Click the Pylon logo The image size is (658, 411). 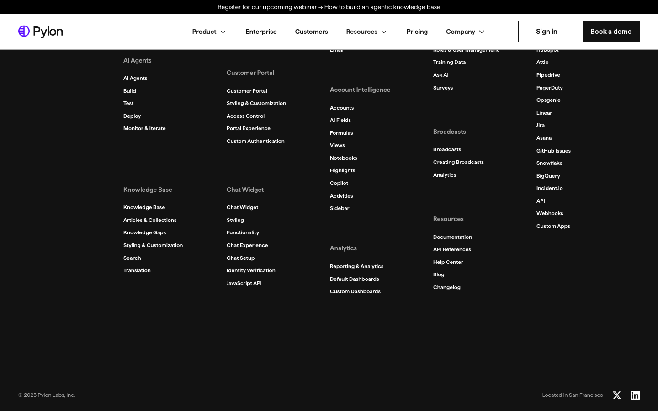pos(41,32)
